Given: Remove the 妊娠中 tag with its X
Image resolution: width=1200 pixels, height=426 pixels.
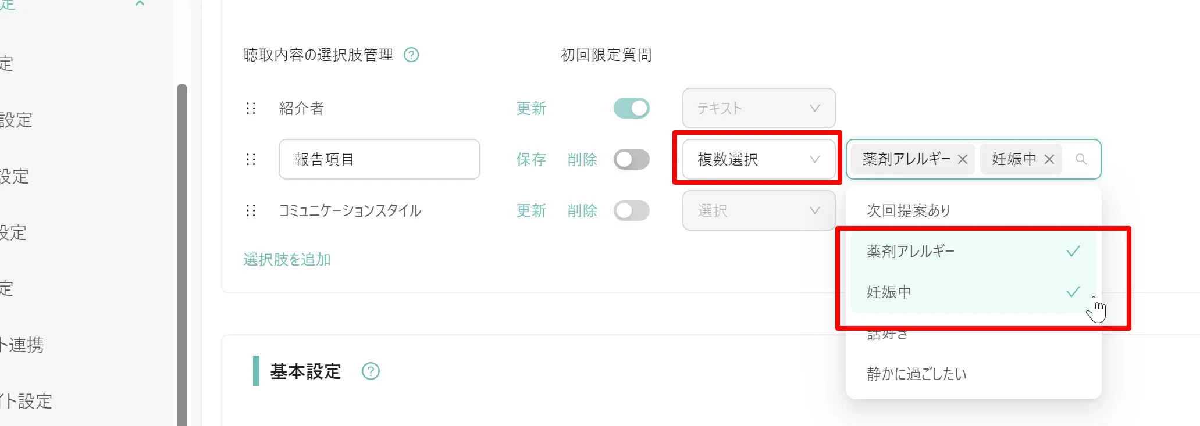Looking at the screenshot, I should coord(1049,159).
